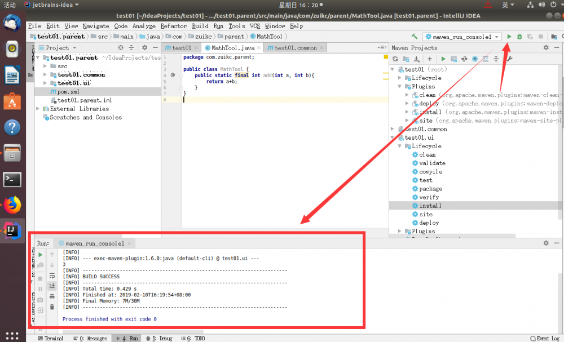Click the Build project hammer icon
Image resolution: width=564 pixels, height=342 pixels.
(x=415, y=37)
